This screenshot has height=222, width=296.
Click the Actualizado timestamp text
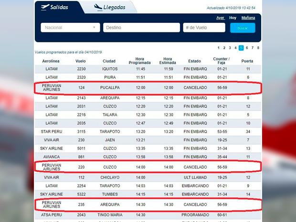coord(231,8)
